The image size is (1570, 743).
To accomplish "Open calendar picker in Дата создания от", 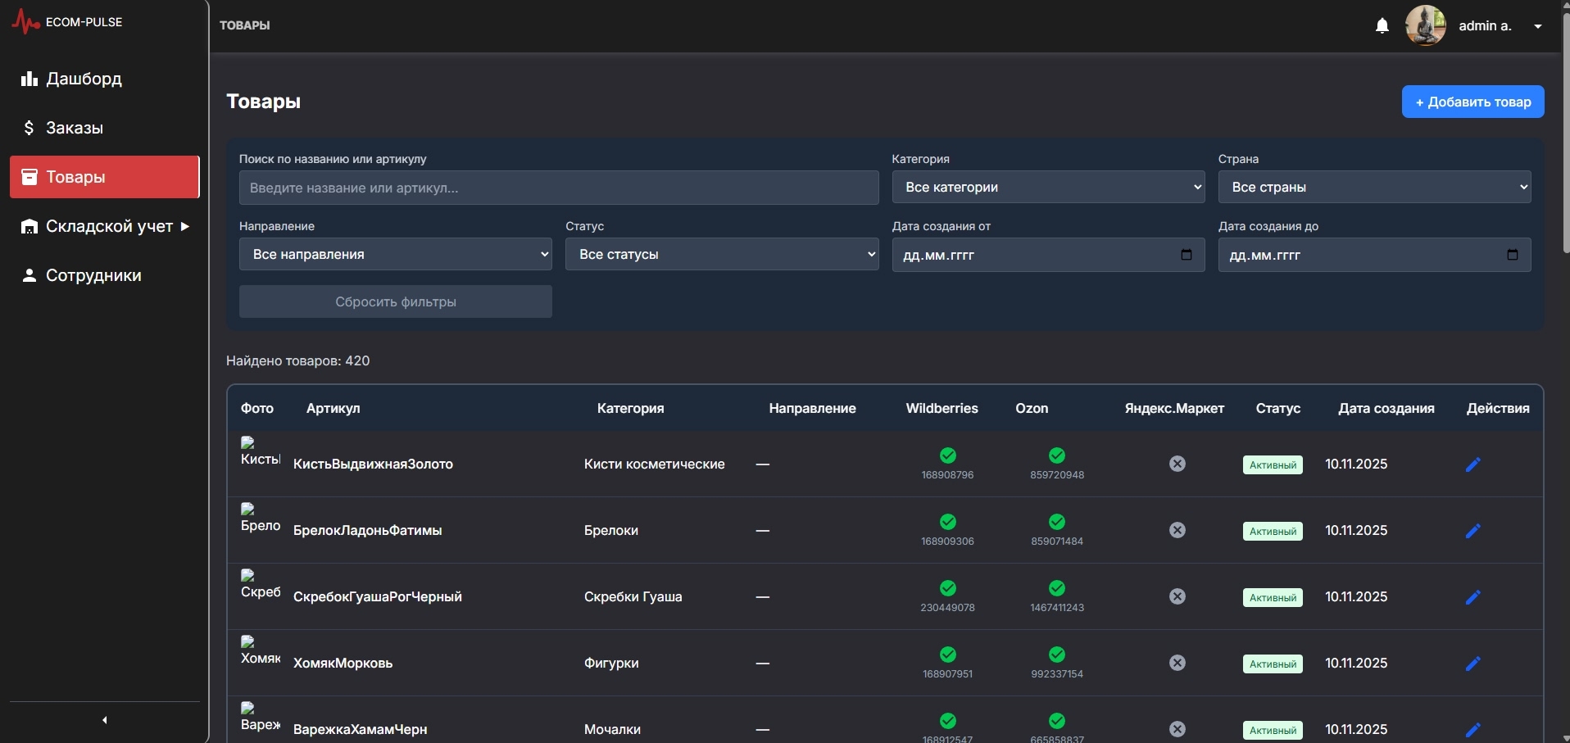I will pyautogui.click(x=1186, y=255).
